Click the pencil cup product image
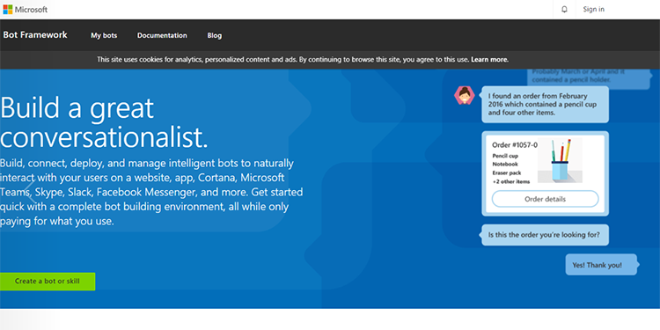660x330 pixels. 561,160
